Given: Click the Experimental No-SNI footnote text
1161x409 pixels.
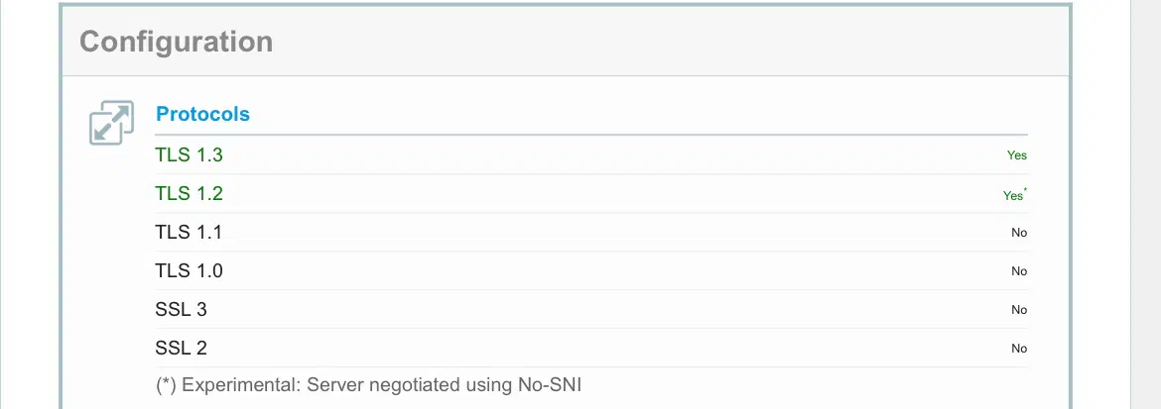Looking at the screenshot, I should click(x=368, y=385).
